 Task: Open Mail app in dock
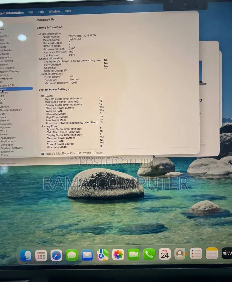[87, 255]
